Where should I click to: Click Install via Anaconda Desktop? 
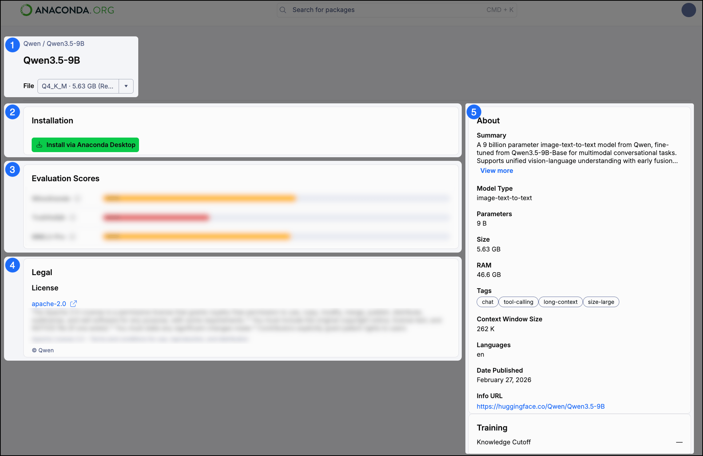click(x=85, y=145)
